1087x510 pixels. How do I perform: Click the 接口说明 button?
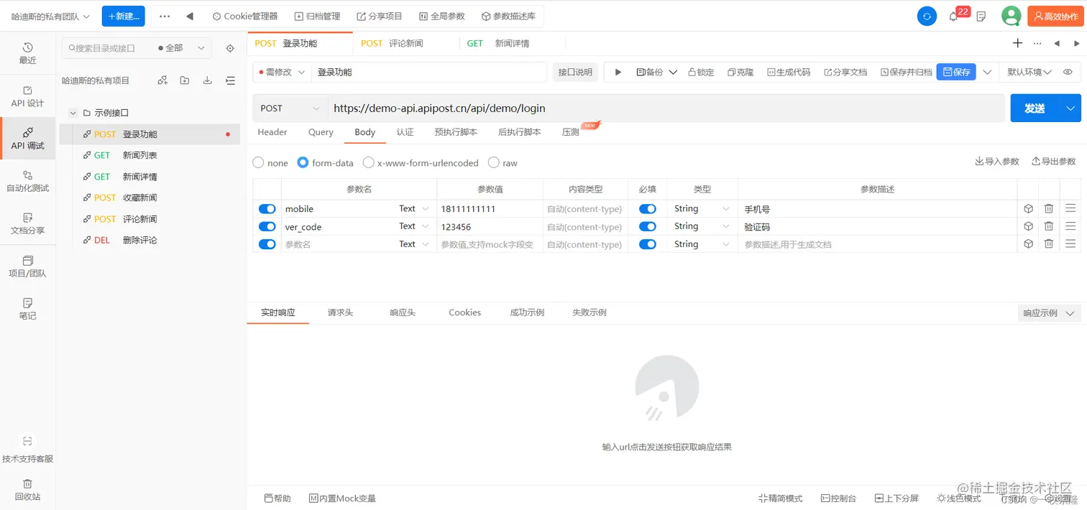pos(575,72)
